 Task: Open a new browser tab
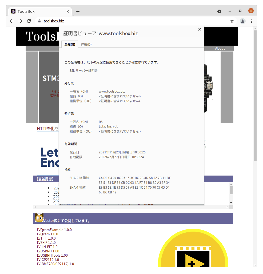tap(78, 11)
